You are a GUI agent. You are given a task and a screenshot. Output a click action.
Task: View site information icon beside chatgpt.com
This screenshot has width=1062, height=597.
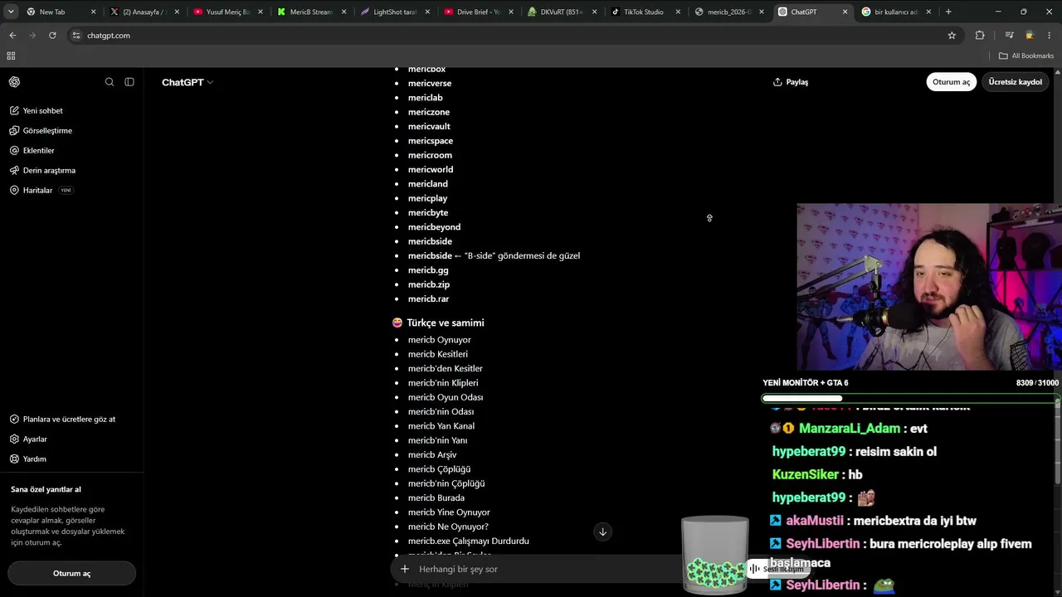[x=76, y=36]
